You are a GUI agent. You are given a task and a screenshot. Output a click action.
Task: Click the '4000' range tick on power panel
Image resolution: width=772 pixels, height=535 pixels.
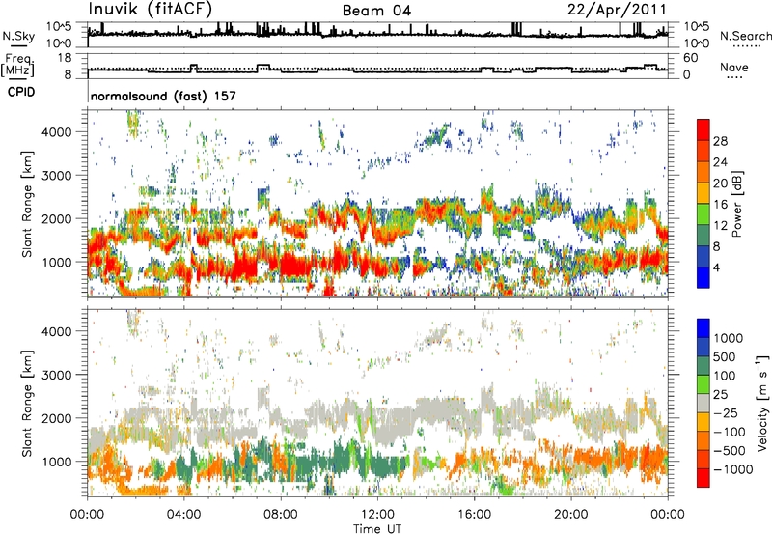click(x=56, y=132)
